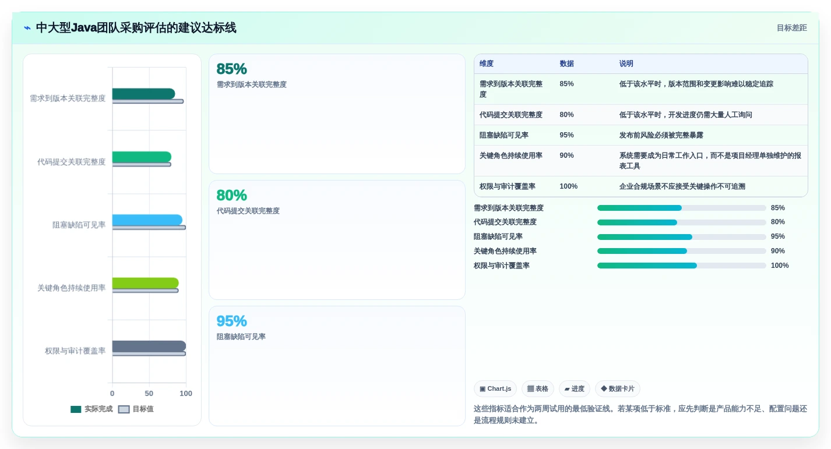Click the lightning icon beside the title

[27, 28]
